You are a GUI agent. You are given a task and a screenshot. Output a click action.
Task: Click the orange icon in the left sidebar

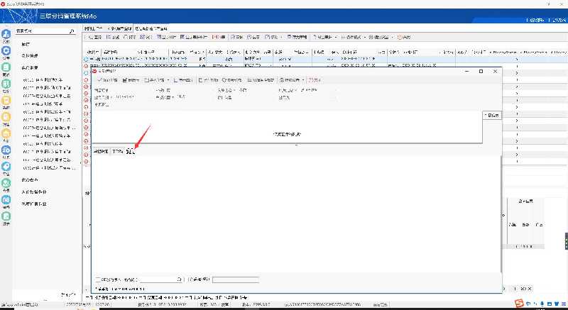tap(6, 117)
